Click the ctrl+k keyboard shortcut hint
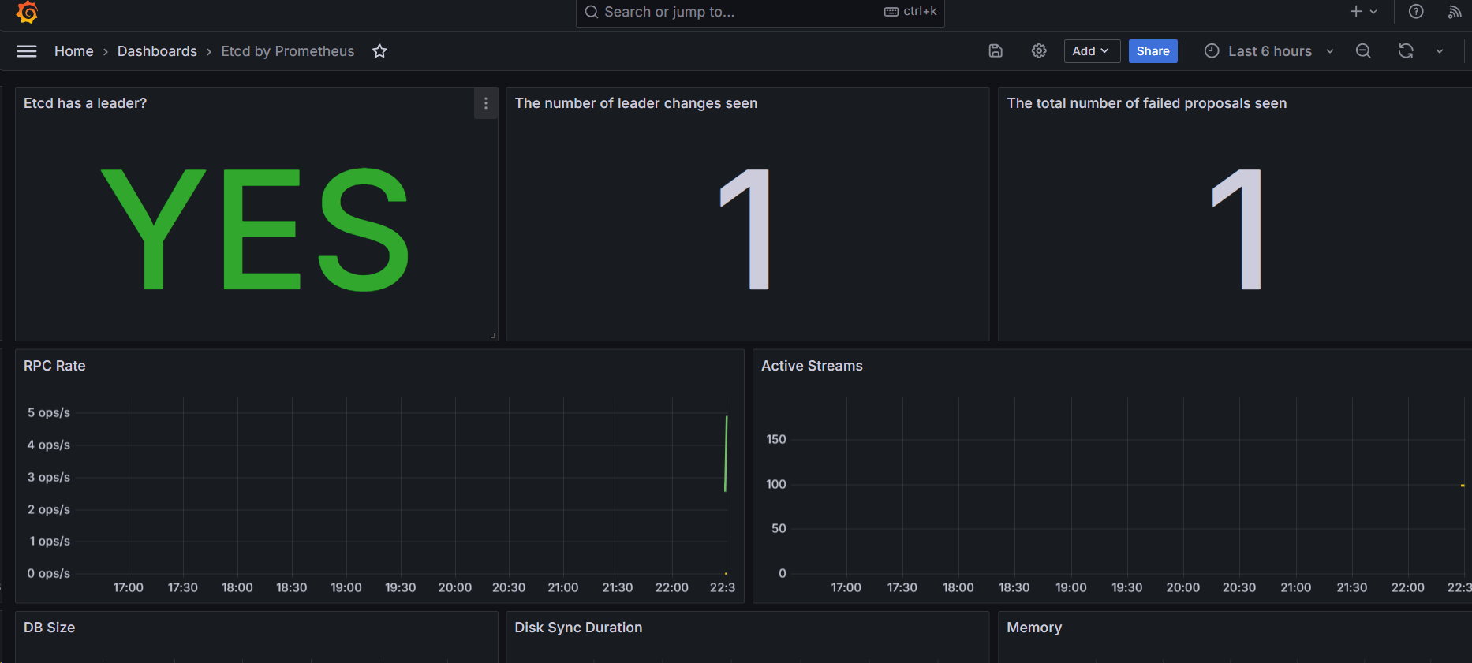 910,11
